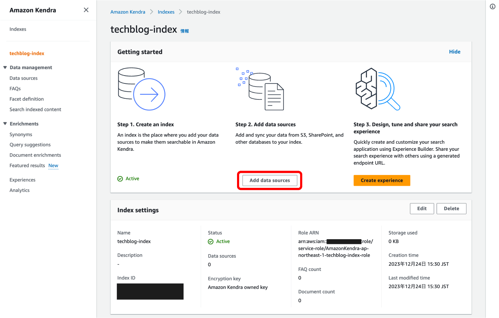This screenshot has width=499, height=318.
Task: Click the New badge next to Featured results
Action: click(53, 166)
